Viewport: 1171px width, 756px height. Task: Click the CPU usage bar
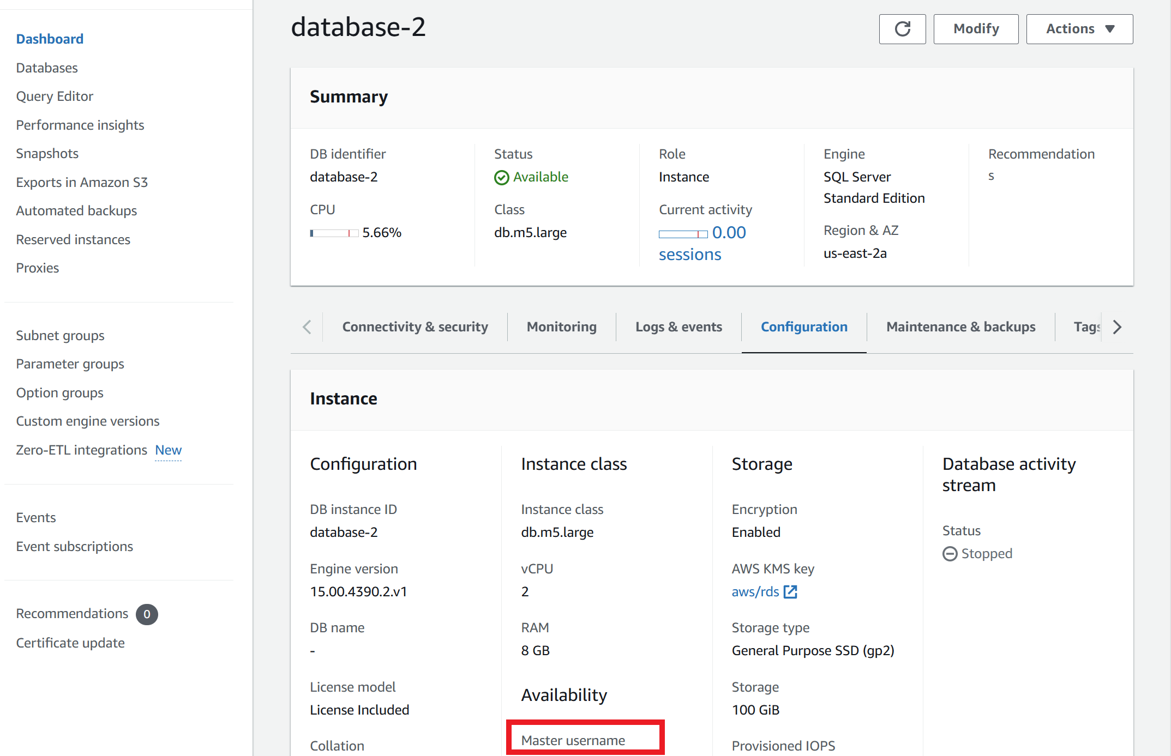(334, 233)
